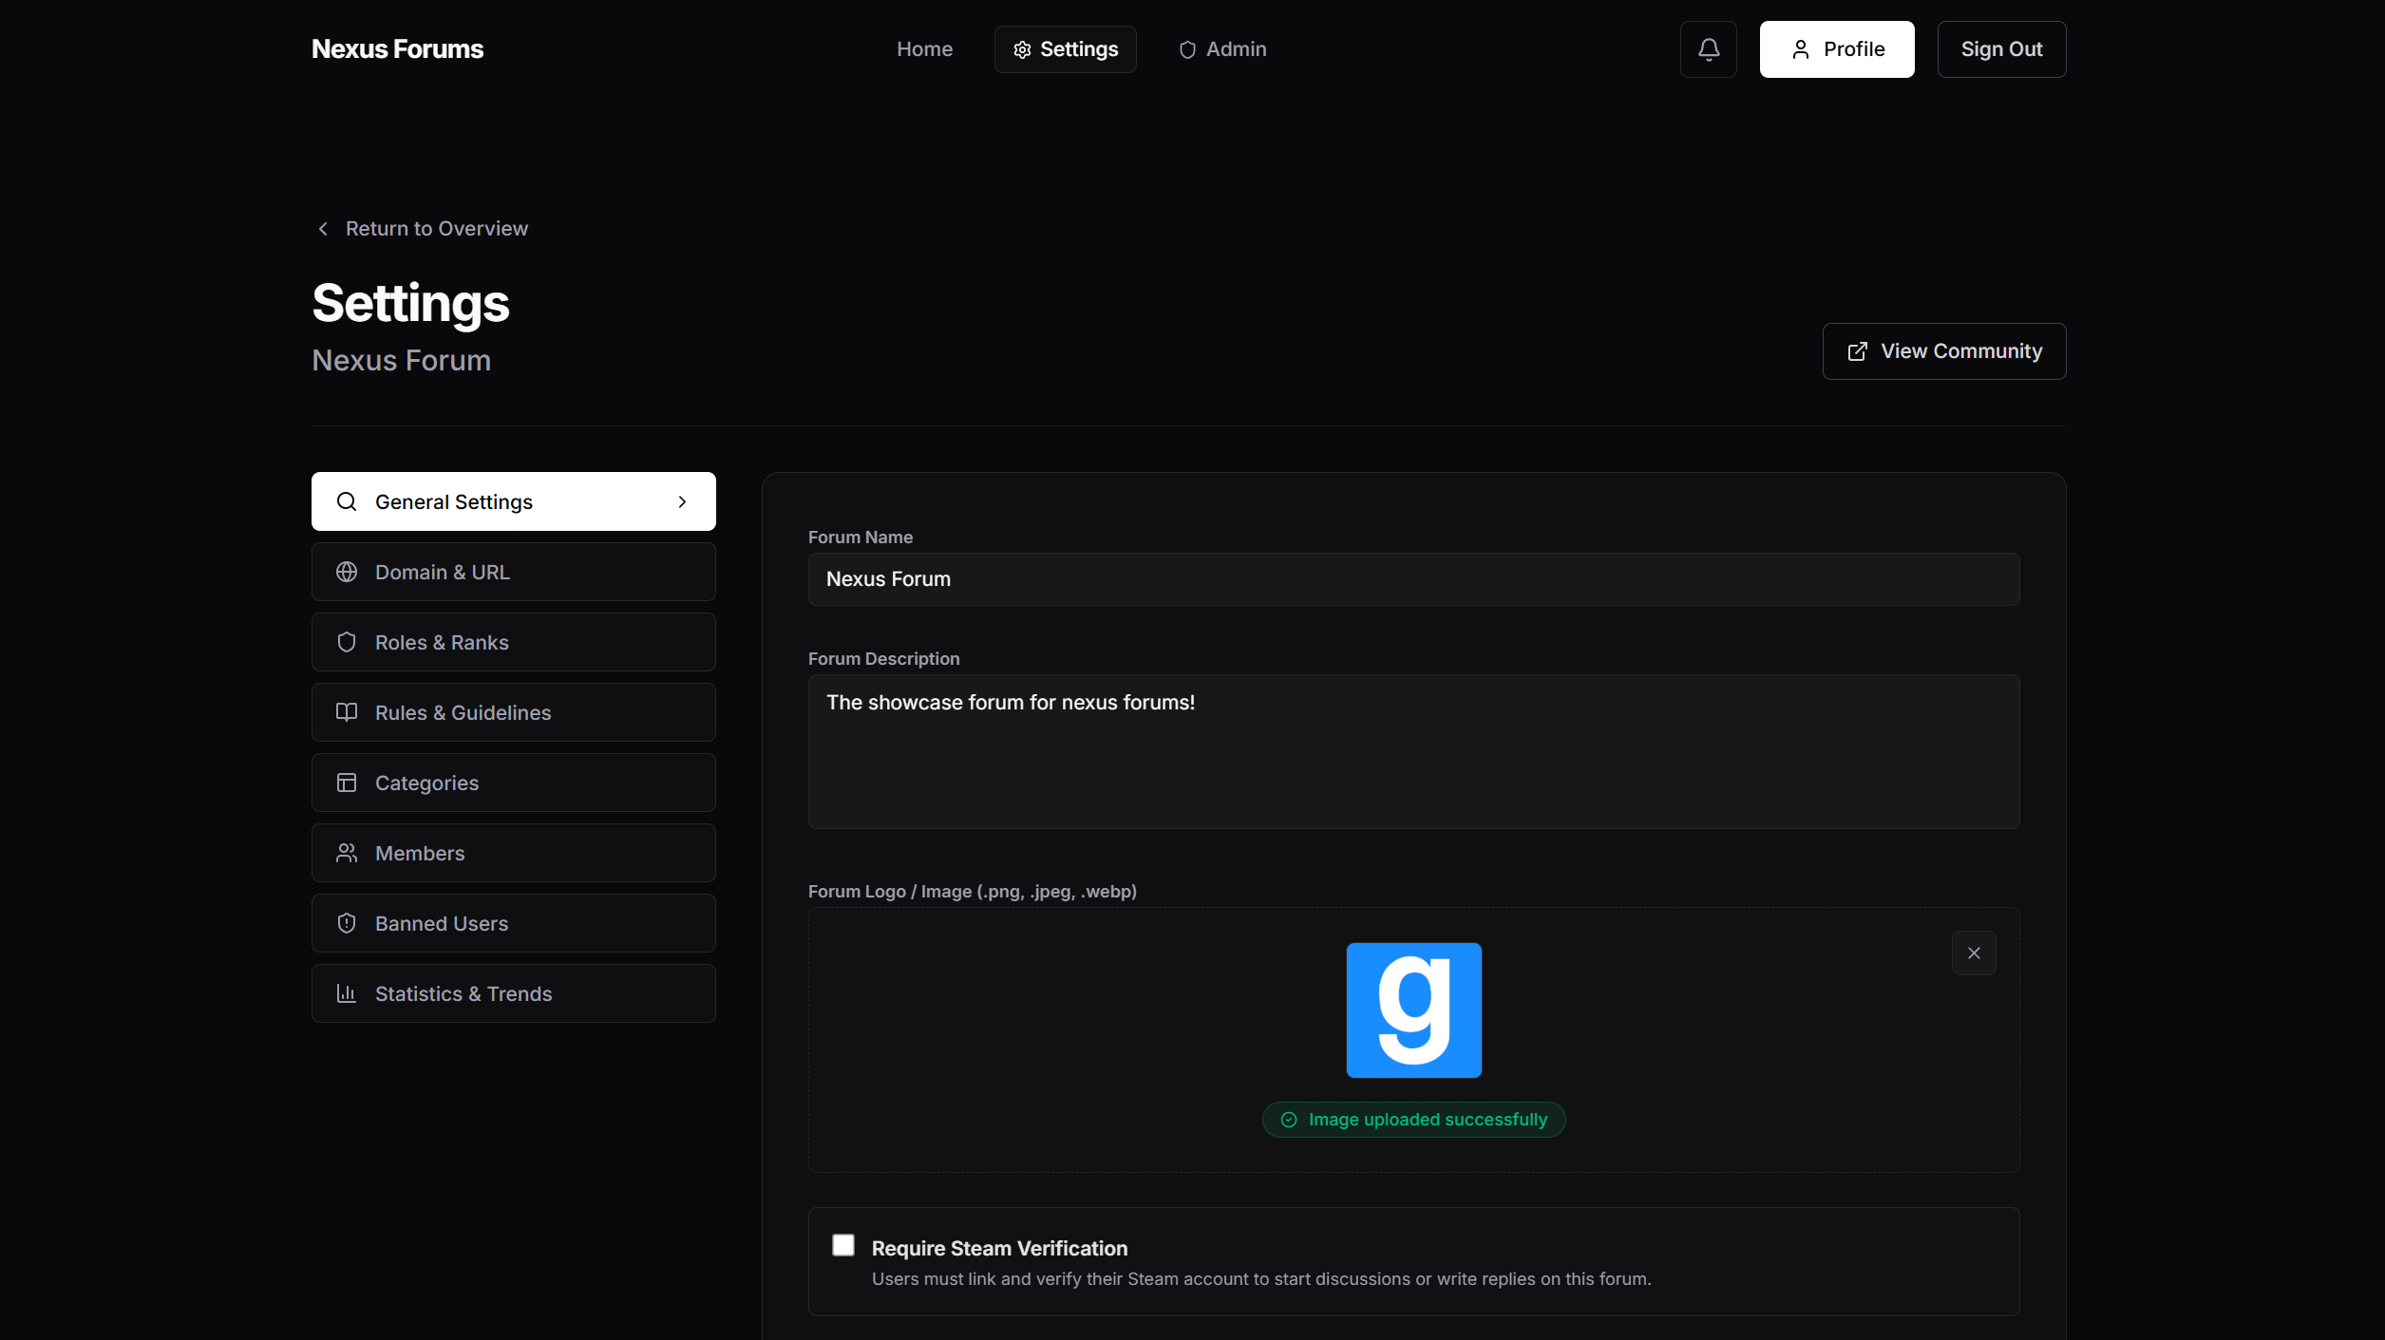This screenshot has height=1340, width=2385.
Task: Click the shield alert icon for Banned Users
Action: [x=347, y=923]
